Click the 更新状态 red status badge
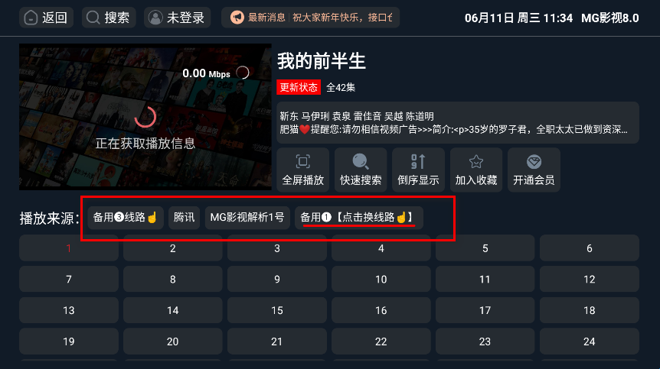660x369 pixels. [299, 87]
